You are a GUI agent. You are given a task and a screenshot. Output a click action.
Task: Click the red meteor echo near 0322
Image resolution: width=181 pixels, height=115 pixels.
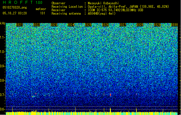coord(36,93)
